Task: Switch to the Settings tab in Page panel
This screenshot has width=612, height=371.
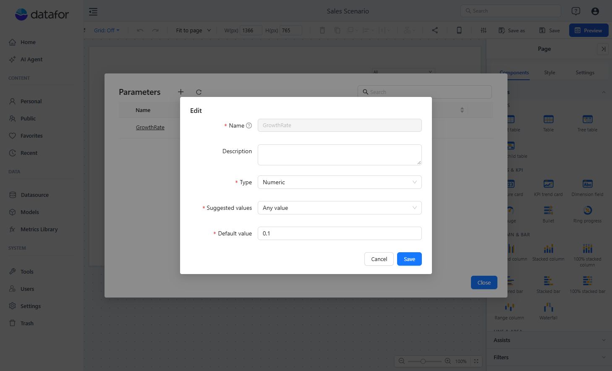Action: (x=585, y=73)
